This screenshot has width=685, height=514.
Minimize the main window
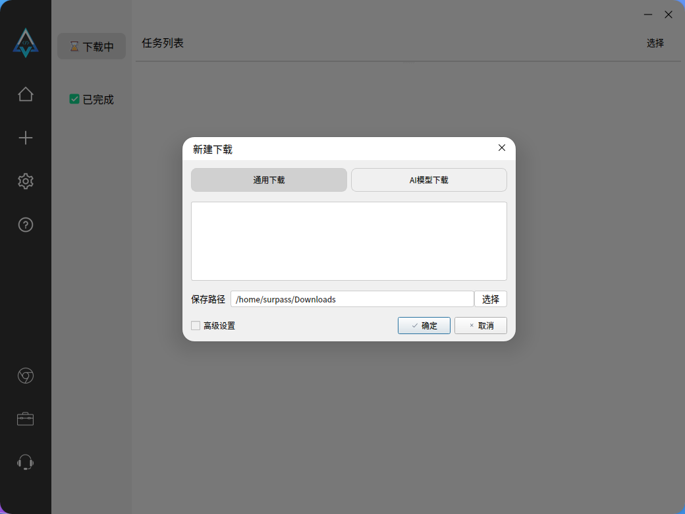click(648, 14)
